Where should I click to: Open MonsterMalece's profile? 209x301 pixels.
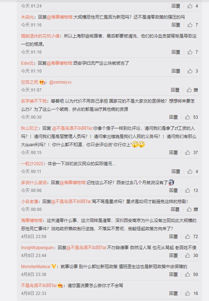36,267
